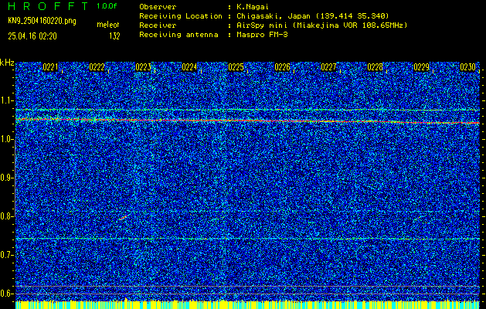Click the 0222 time marker
The height and width of the screenshot is (309, 486).
(x=97, y=67)
